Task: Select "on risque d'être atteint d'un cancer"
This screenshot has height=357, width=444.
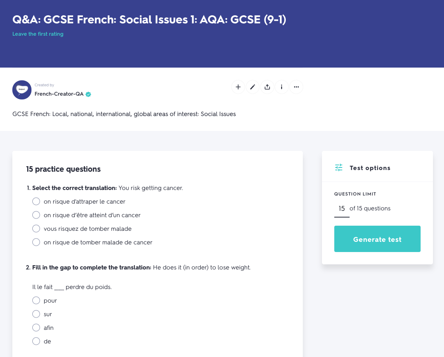Action: tap(36, 215)
